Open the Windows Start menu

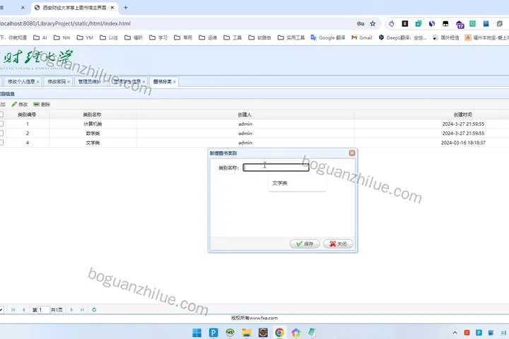[x=197, y=333]
